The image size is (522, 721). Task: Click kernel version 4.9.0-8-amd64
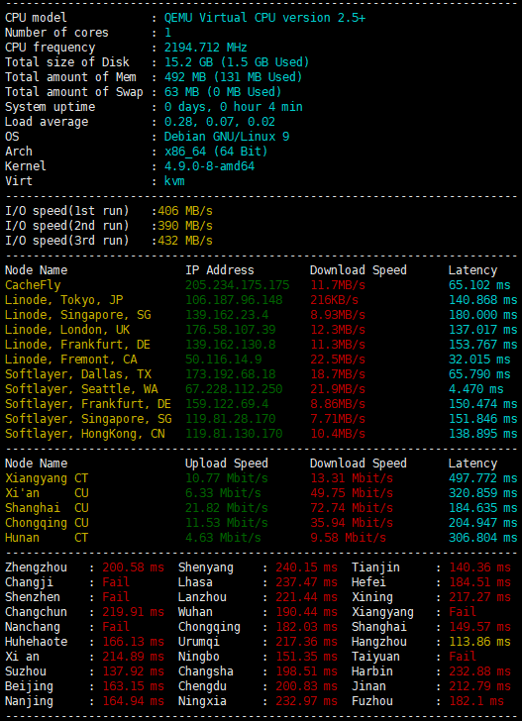pos(209,166)
